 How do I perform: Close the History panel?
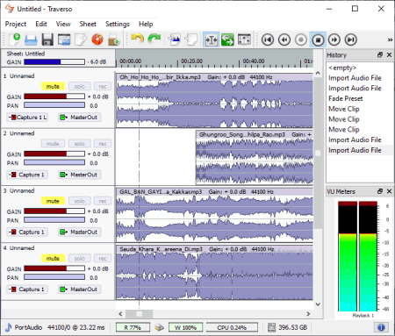[389, 54]
